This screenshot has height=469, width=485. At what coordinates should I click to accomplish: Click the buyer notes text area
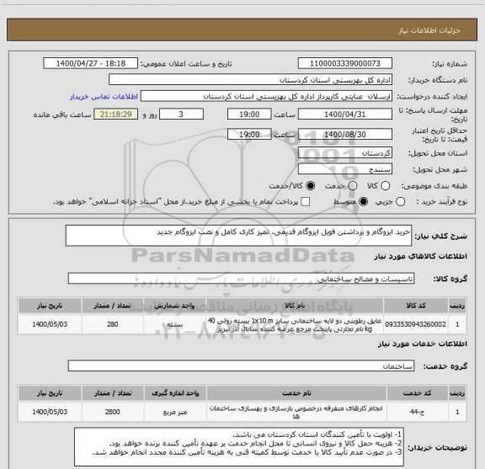click(x=239, y=447)
